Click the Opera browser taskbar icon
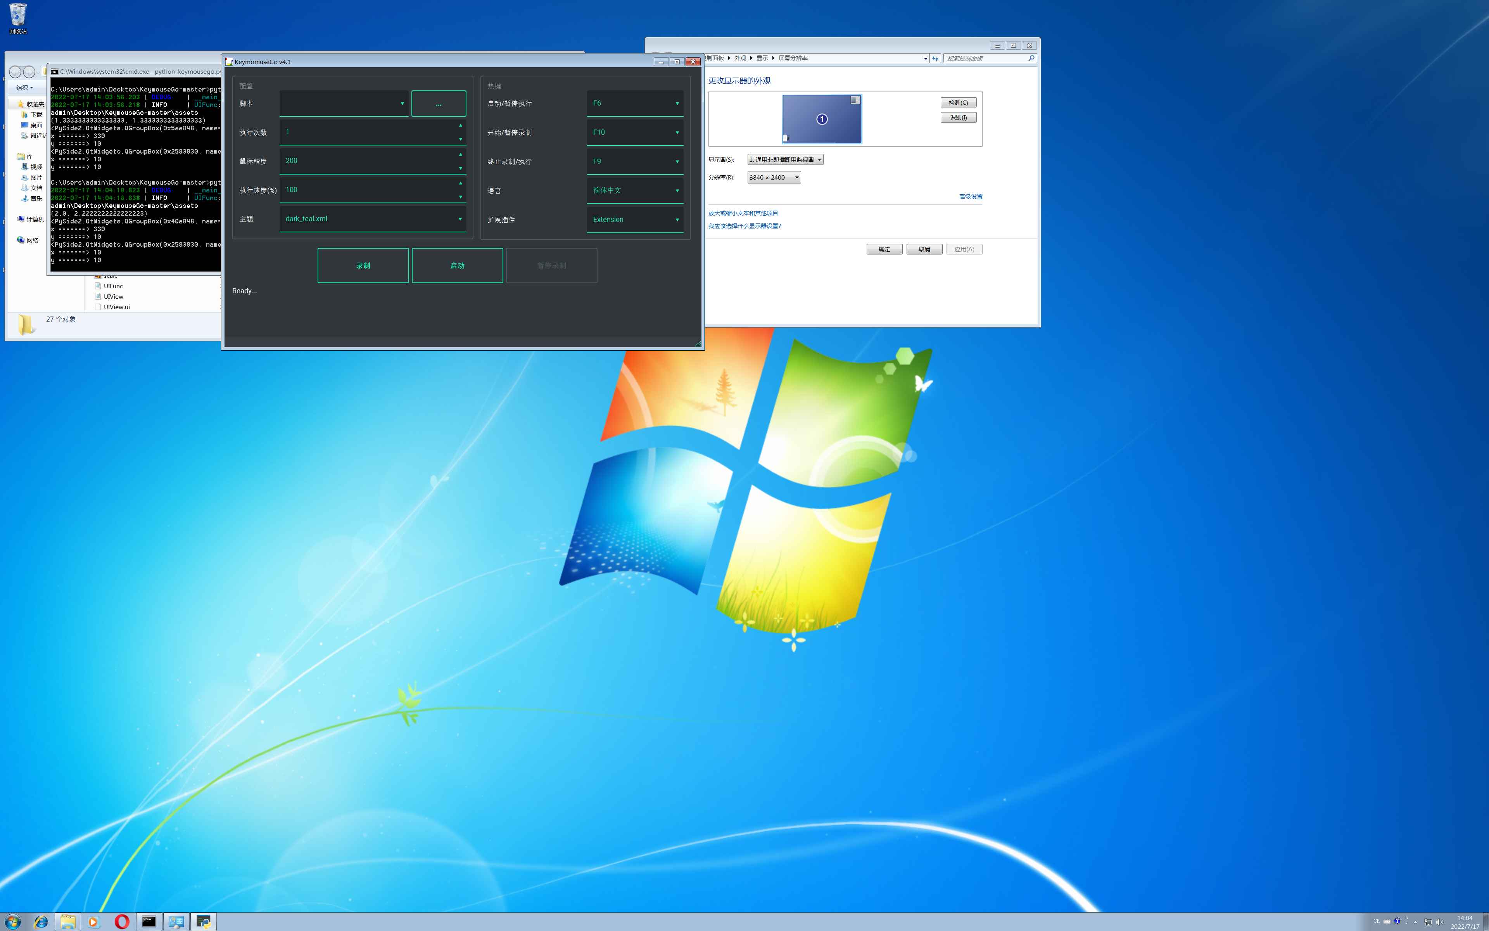 coord(122,921)
